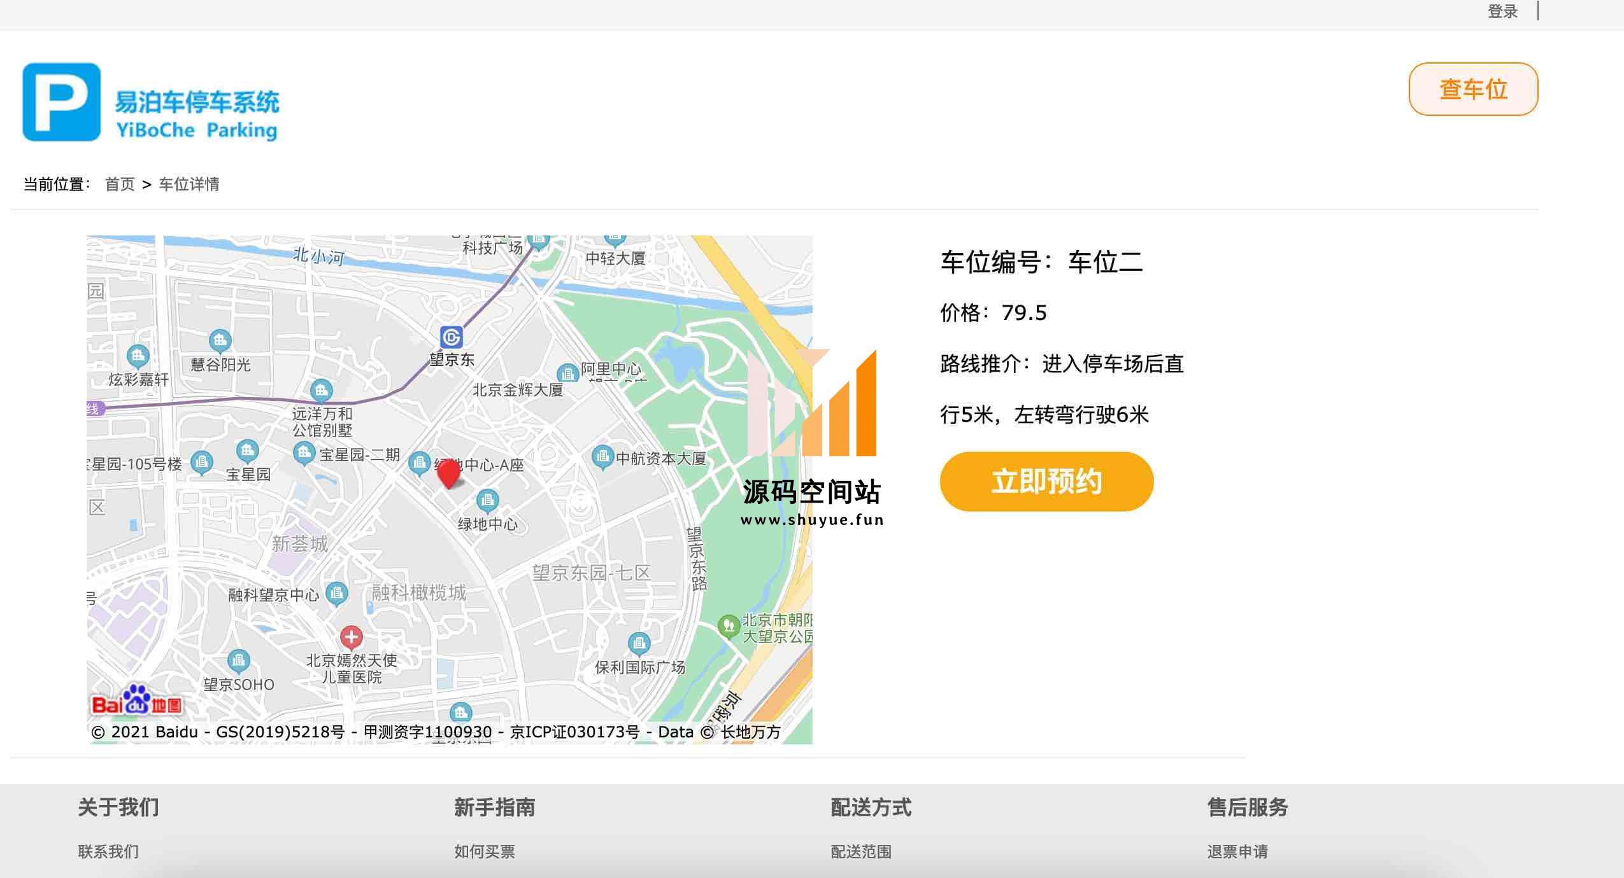Screen dimensions: 1624x878
Task: Click the 车位编号：车位二 title
Action: 1042,262
